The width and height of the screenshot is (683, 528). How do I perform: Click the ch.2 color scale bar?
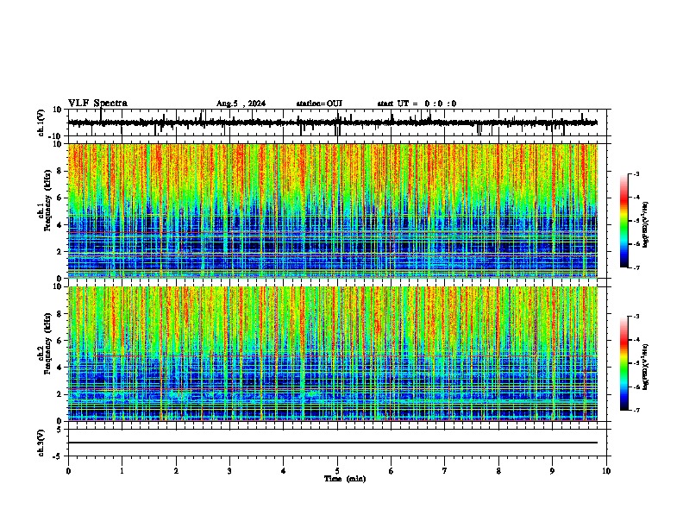tap(624, 363)
